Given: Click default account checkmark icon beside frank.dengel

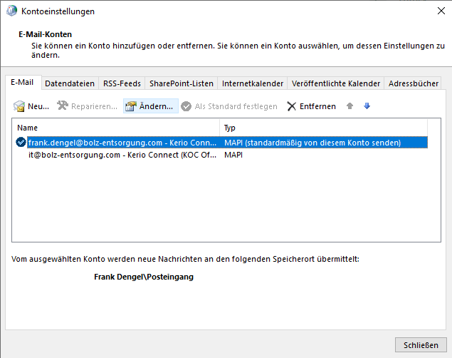Looking at the screenshot, I should point(21,143).
